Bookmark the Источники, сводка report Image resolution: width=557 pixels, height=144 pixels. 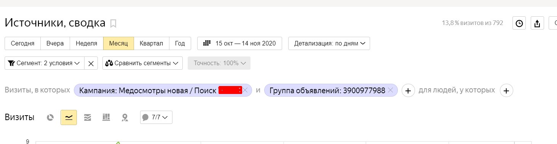(x=113, y=23)
